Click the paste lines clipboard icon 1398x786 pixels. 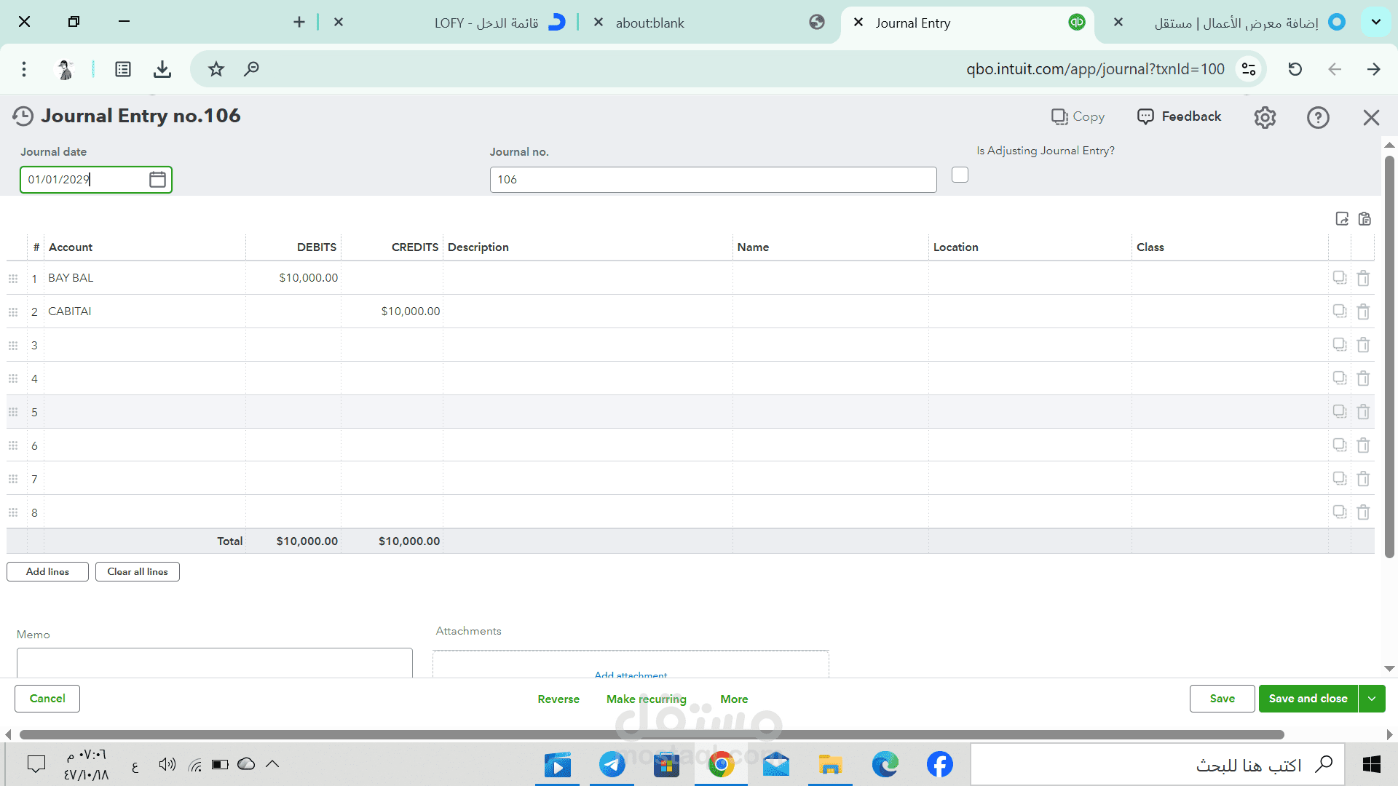[x=1365, y=218]
